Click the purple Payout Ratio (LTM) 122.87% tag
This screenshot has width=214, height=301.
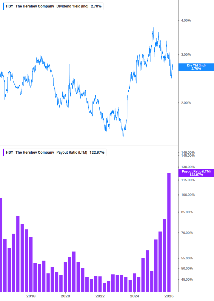pyautogui.click(x=196, y=173)
